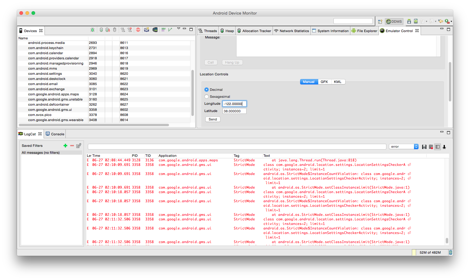Close the Emulator Control tab
This screenshot has width=470, height=280.
(417, 31)
